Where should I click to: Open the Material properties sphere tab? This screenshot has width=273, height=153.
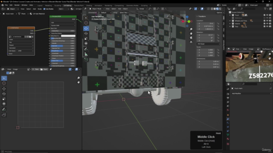(228, 139)
